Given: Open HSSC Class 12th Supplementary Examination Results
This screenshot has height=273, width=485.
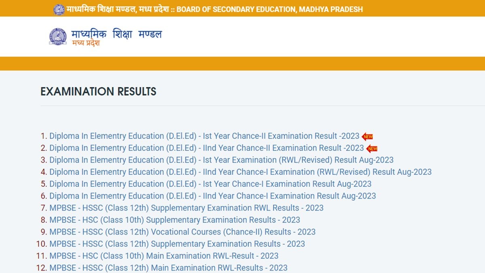Looking at the screenshot, I should [177, 244].
